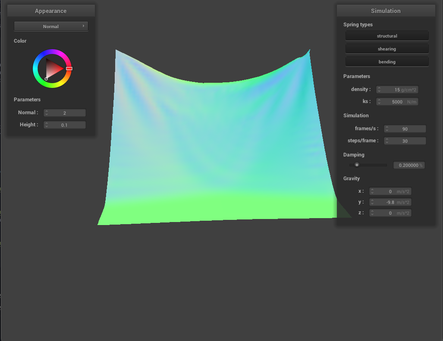Click the Gravity z value field
The image size is (443, 341).
(x=390, y=213)
